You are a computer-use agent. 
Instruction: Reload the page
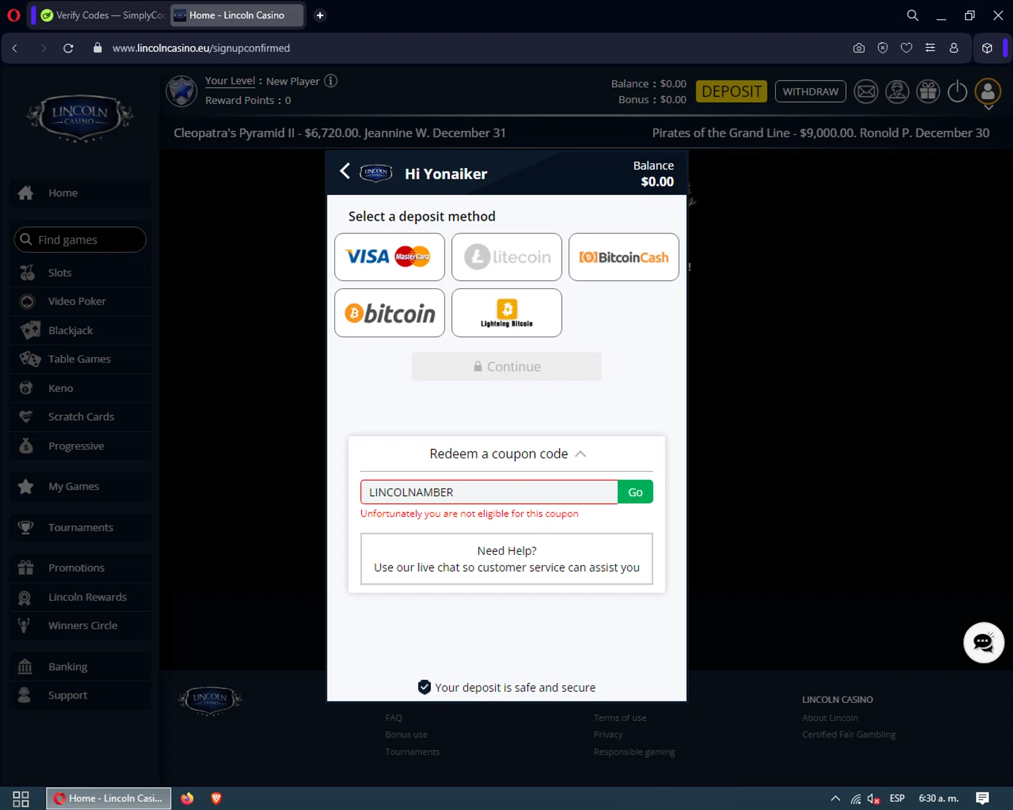(68, 48)
